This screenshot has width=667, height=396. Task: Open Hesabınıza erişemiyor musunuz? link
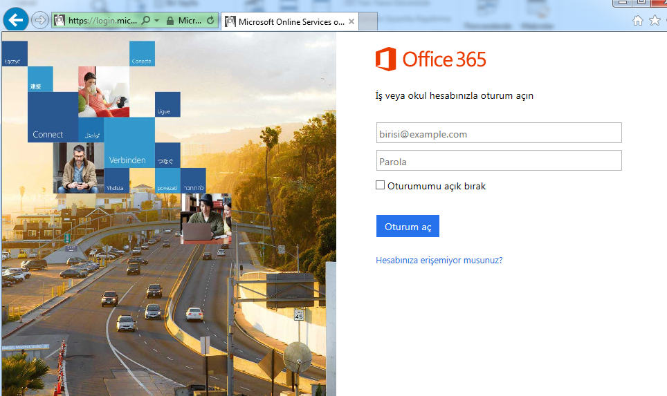point(439,260)
